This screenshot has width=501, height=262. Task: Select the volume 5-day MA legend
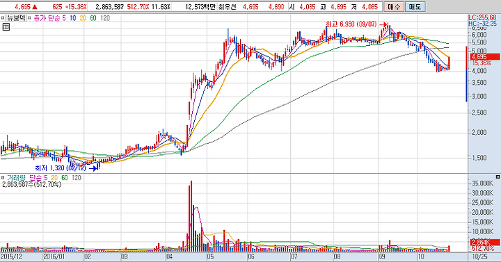45,178
